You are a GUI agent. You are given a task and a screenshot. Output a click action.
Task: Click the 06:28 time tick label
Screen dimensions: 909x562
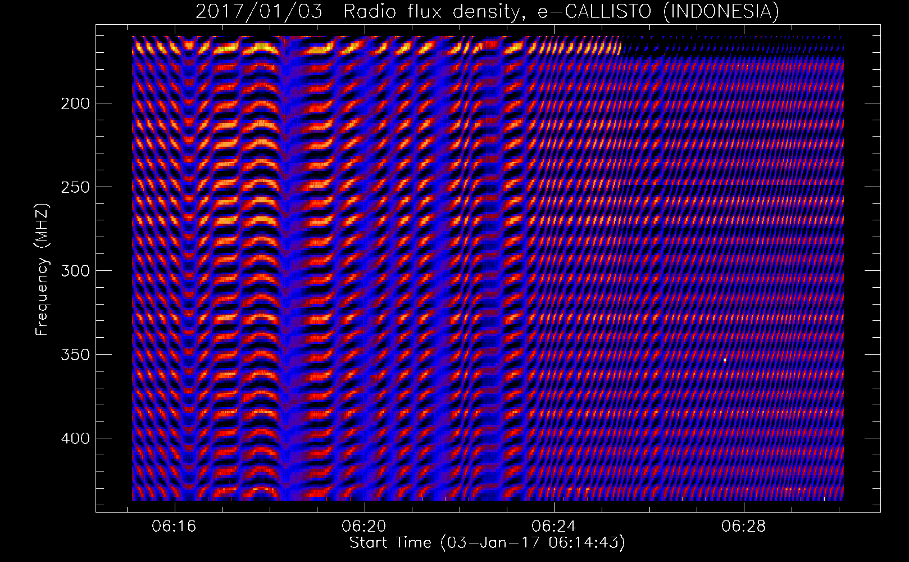(x=744, y=527)
